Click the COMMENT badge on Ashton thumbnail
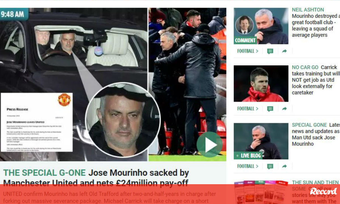The height and width of the screenshot is (204, 340). [x=245, y=40]
